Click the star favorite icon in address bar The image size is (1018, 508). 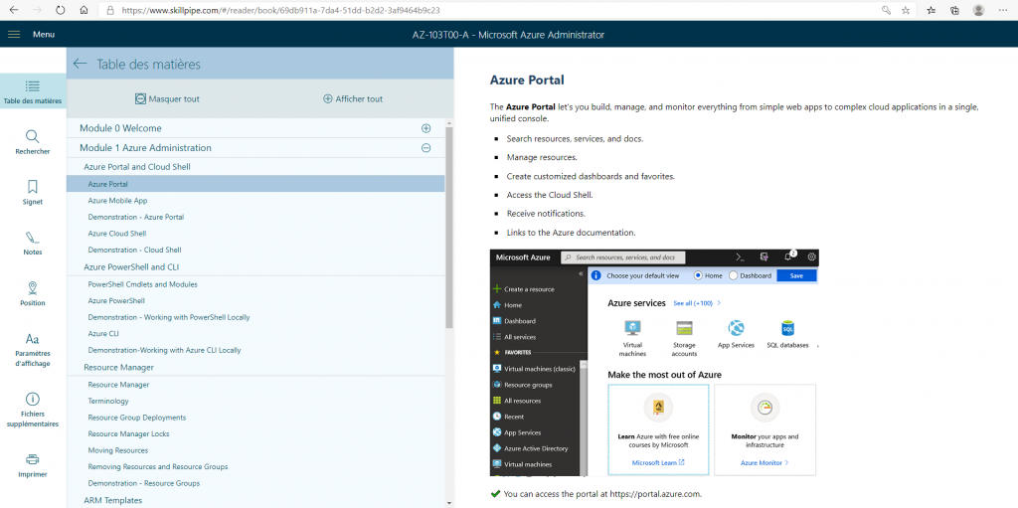tap(905, 10)
